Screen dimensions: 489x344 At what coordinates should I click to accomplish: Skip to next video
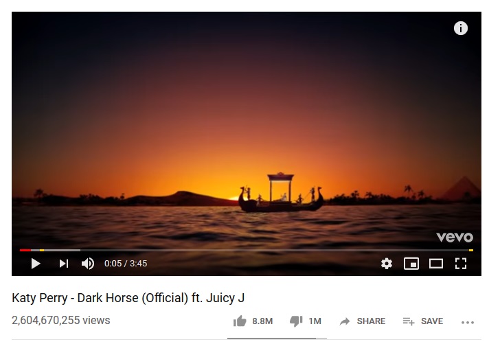coord(64,264)
